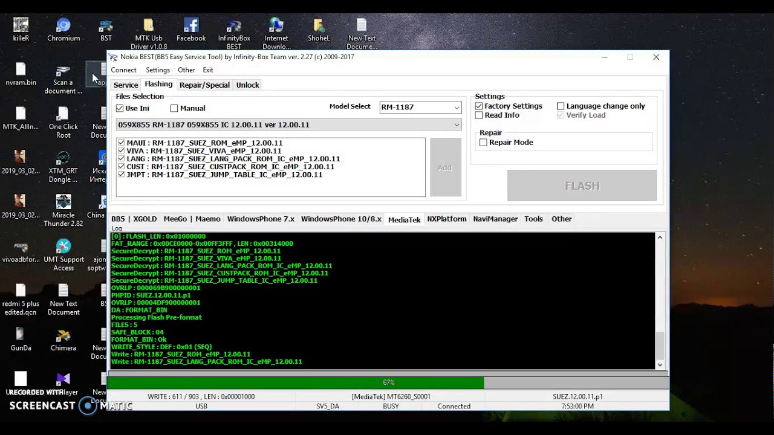Launch the Miracle Thunder 2.82 icon

pyautogui.click(x=63, y=211)
